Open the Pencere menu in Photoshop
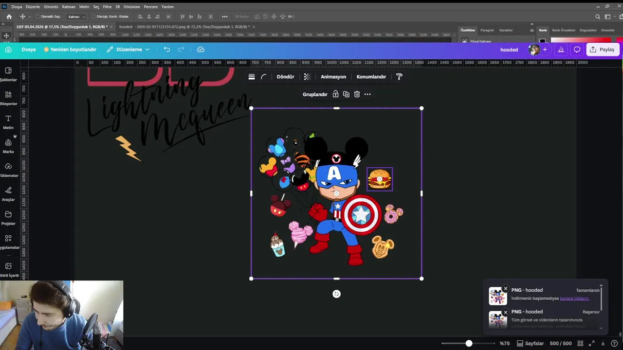Image resolution: width=623 pixels, height=350 pixels. (x=150, y=7)
